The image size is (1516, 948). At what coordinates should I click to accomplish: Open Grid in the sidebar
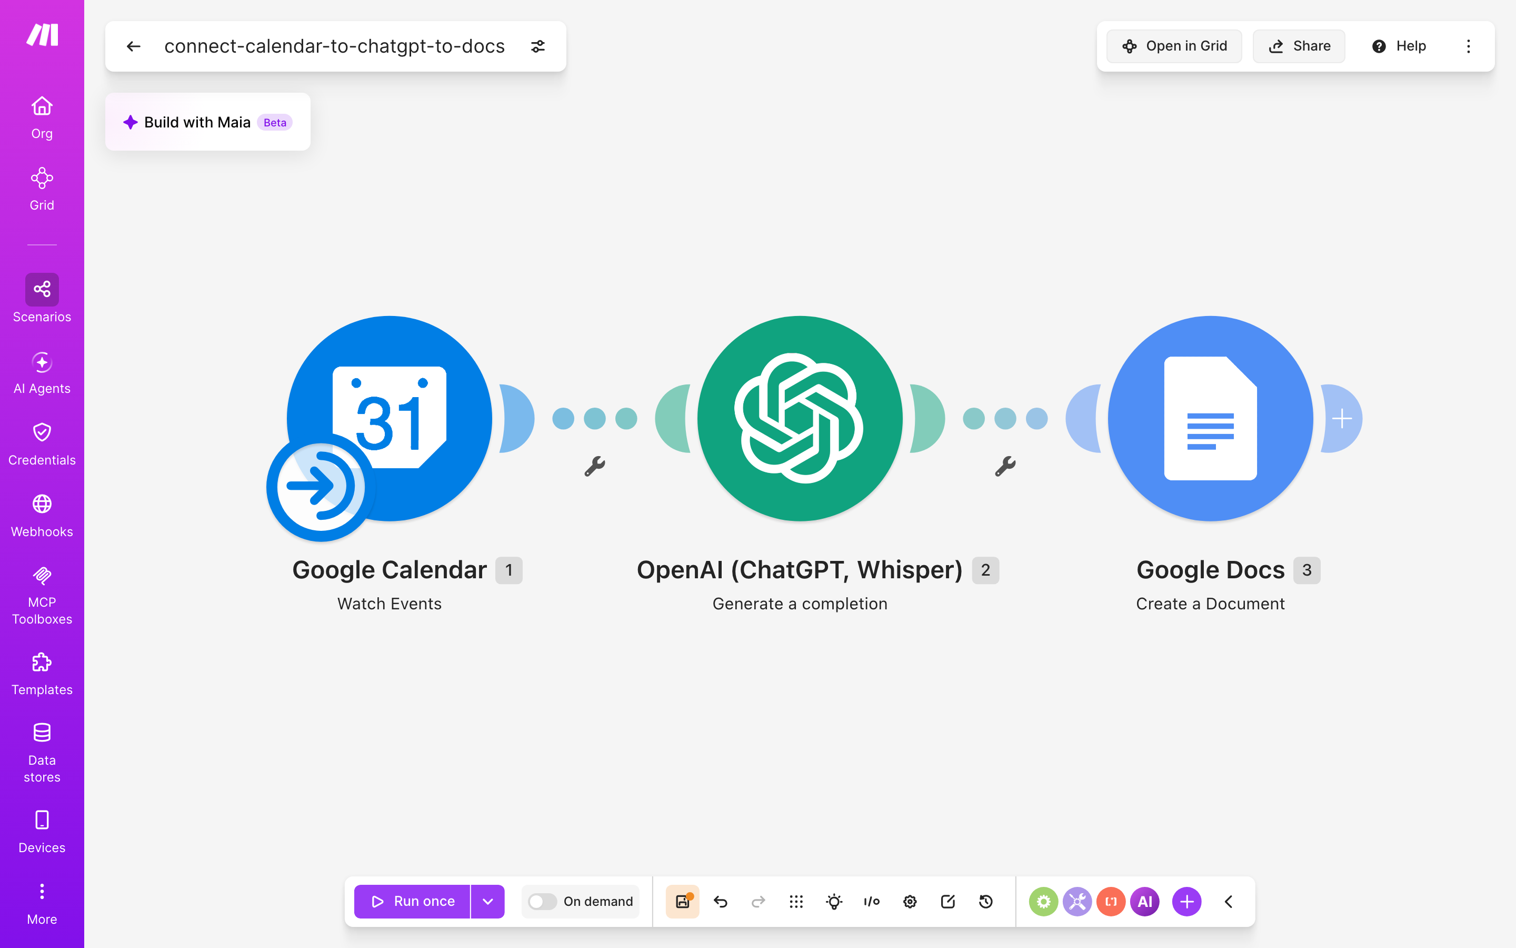click(x=42, y=190)
